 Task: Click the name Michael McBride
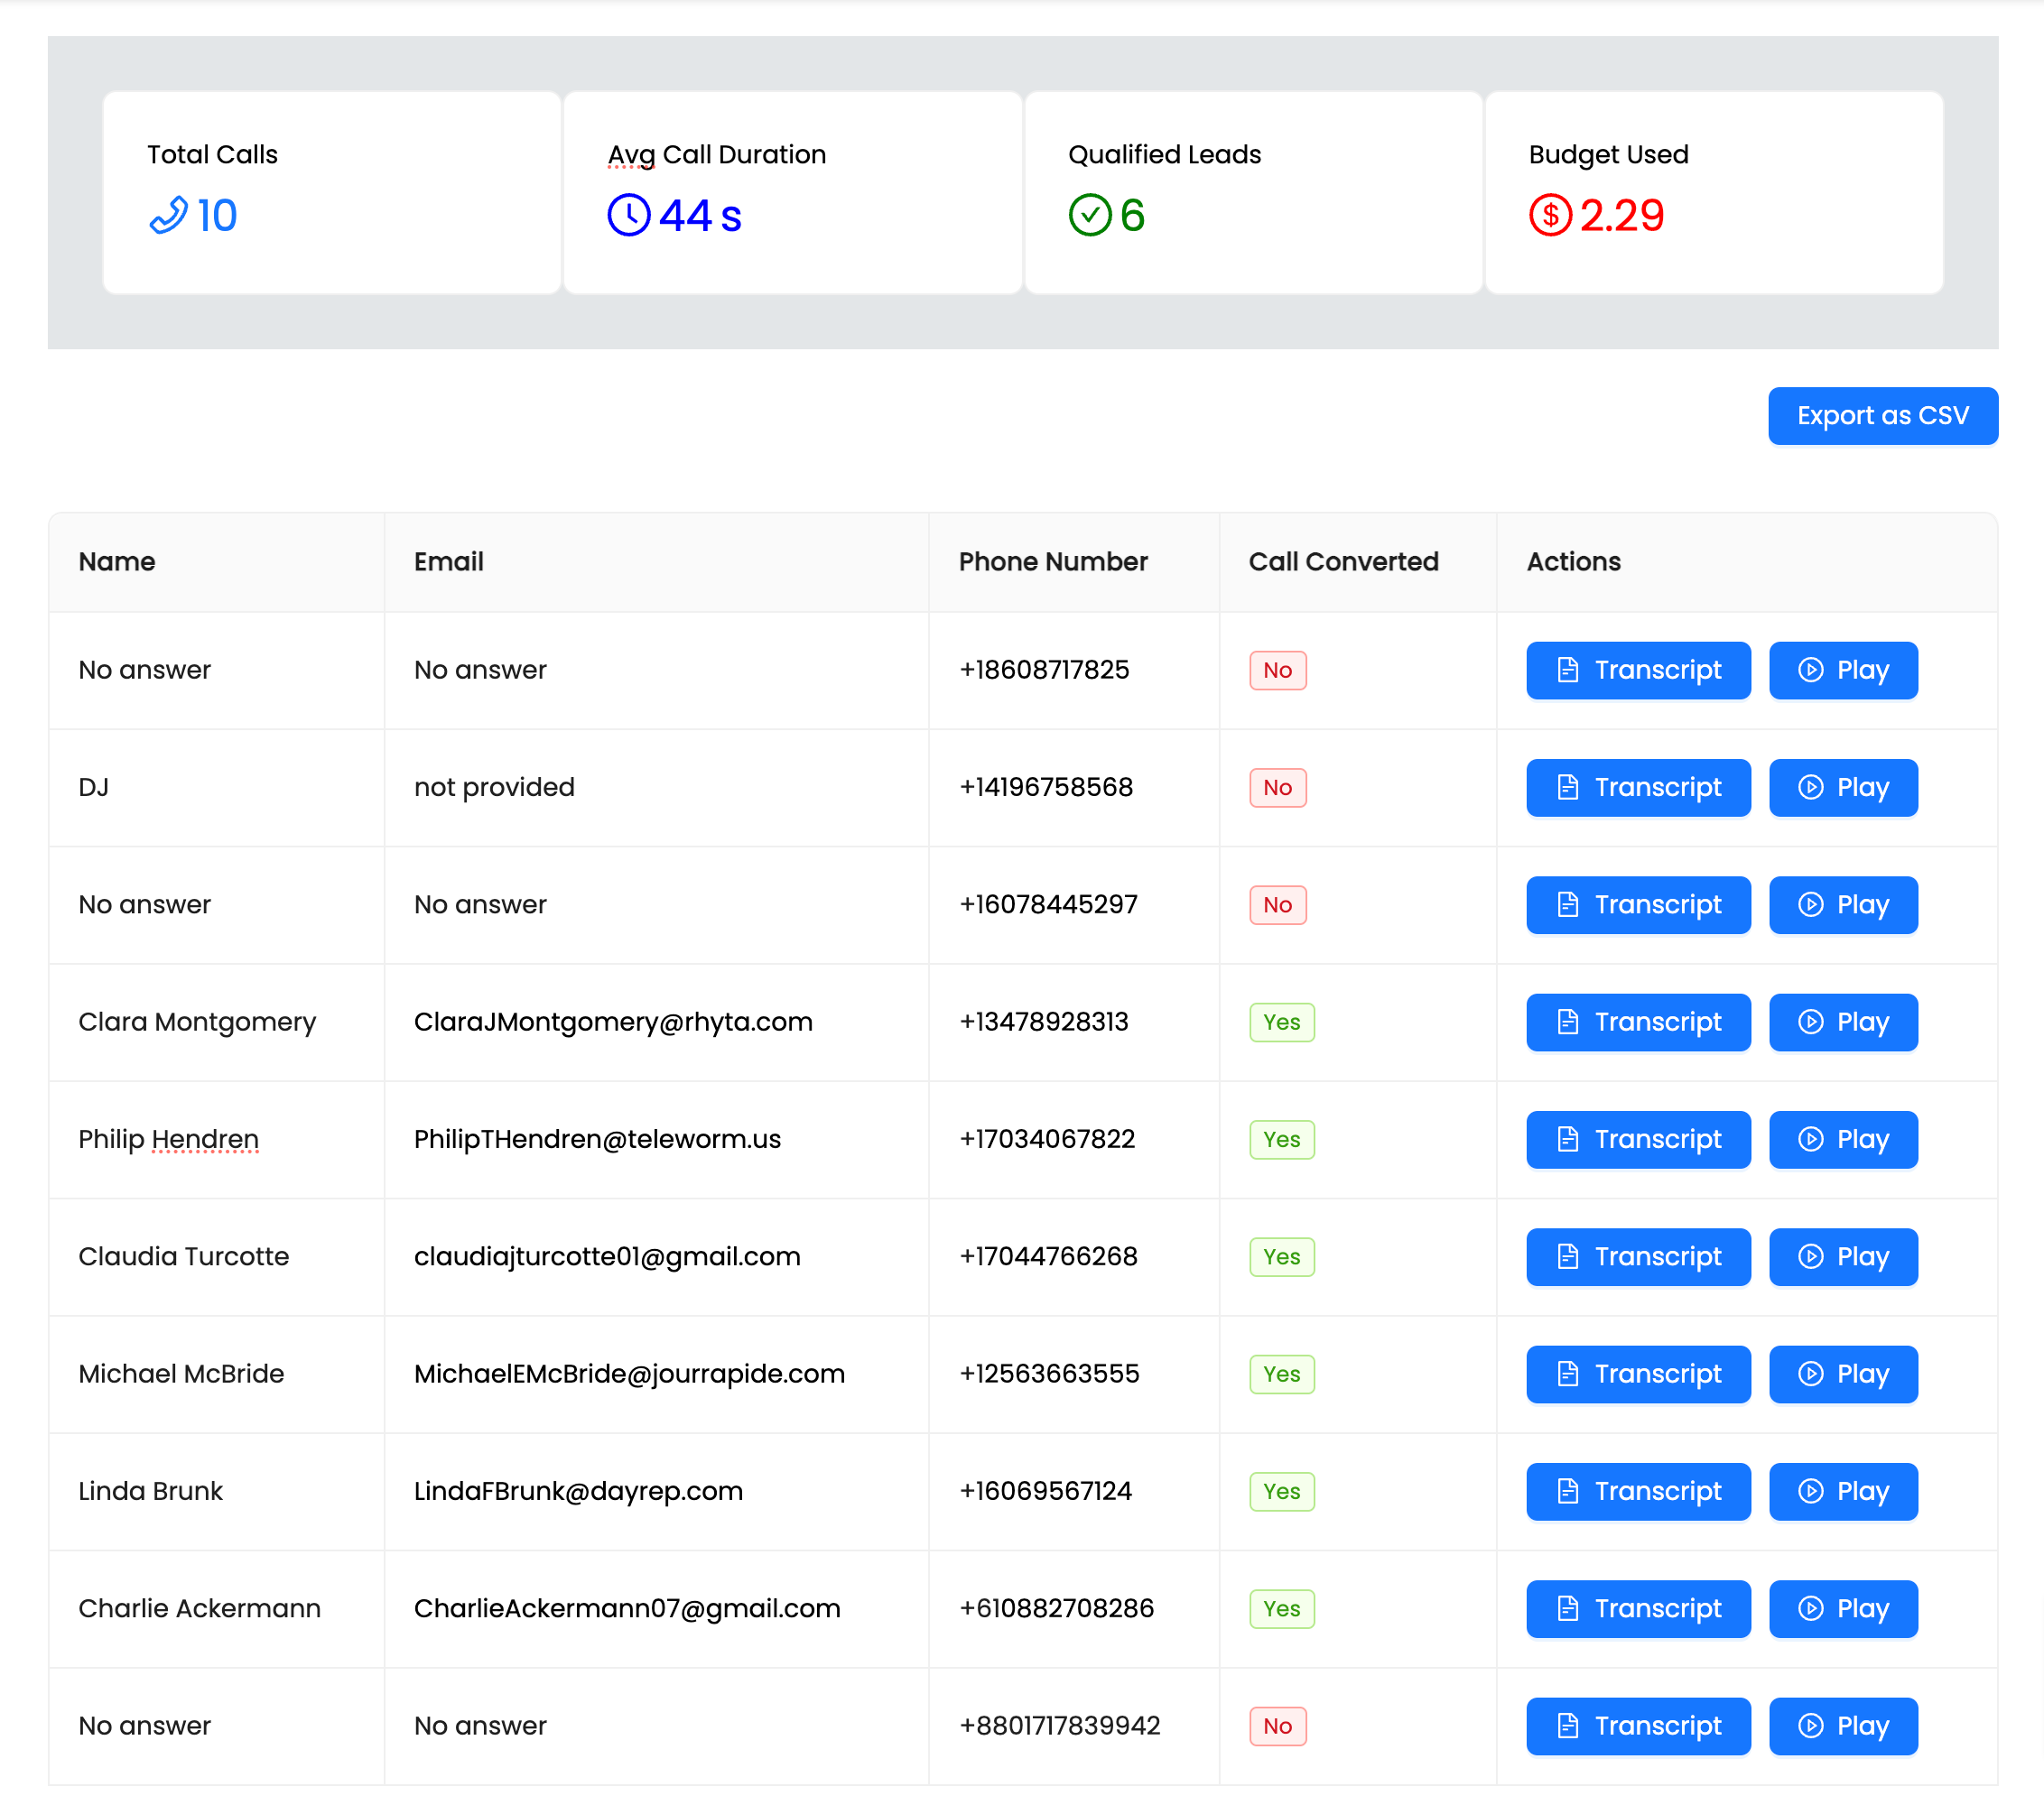coord(181,1375)
